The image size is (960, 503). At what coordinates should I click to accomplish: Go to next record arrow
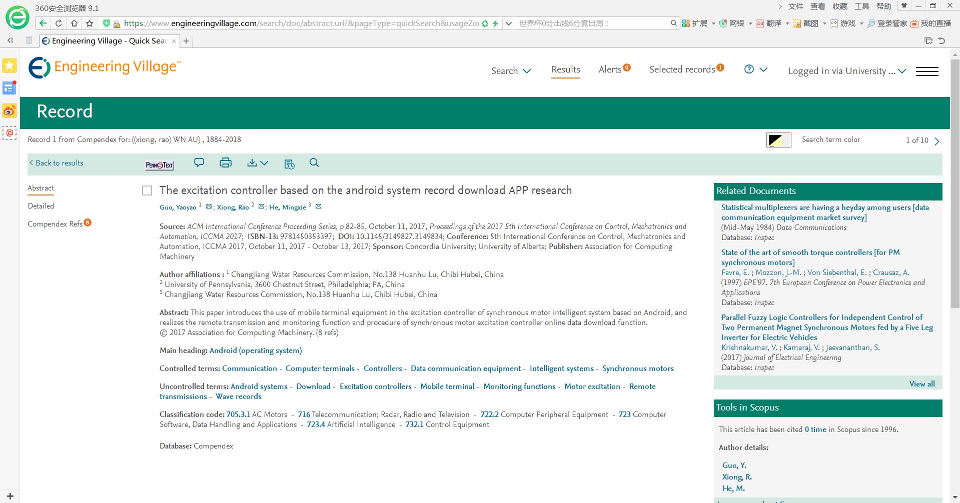coord(937,141)
